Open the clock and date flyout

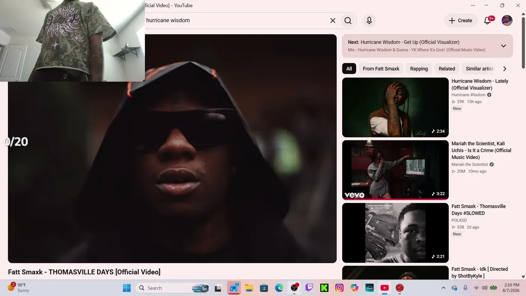click(512, 288)
